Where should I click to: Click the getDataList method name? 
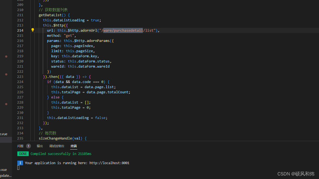click(x=50, y=15)
